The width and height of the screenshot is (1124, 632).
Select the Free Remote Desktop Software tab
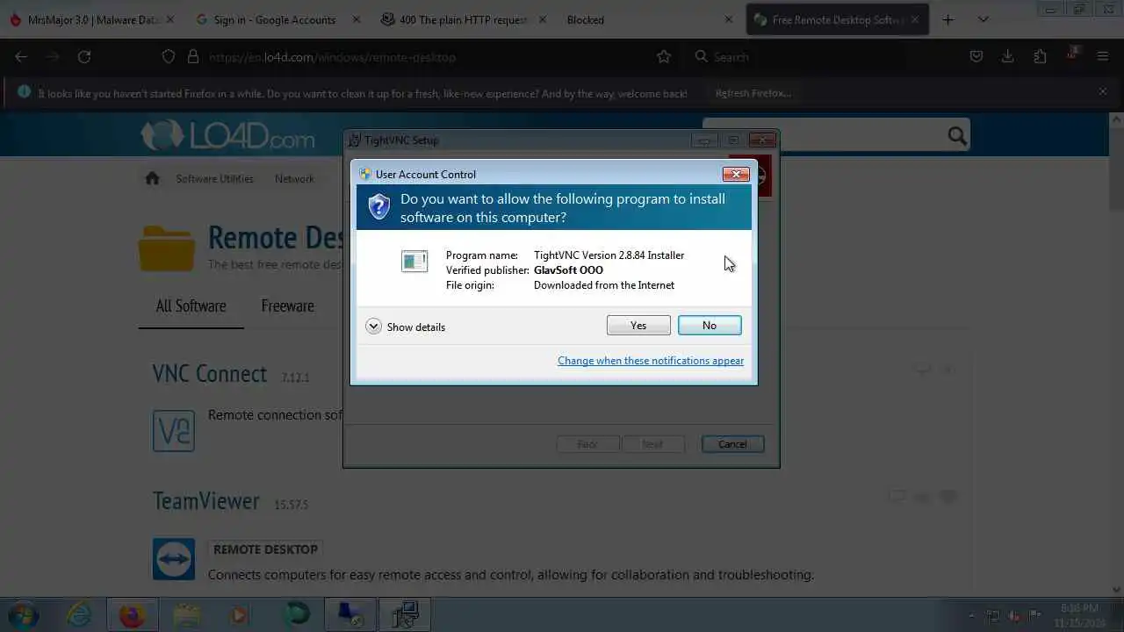coord(837,19)
